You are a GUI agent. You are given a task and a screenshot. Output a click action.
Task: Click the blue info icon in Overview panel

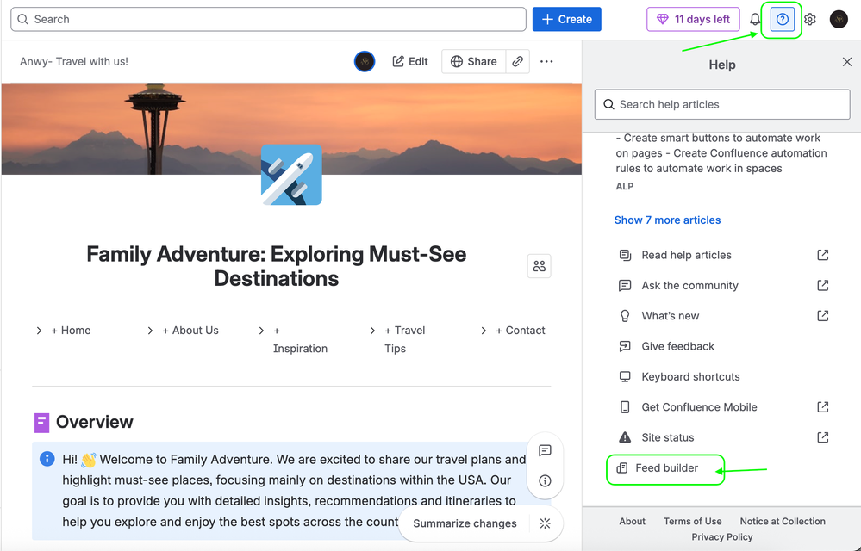[x=47, y=459]
